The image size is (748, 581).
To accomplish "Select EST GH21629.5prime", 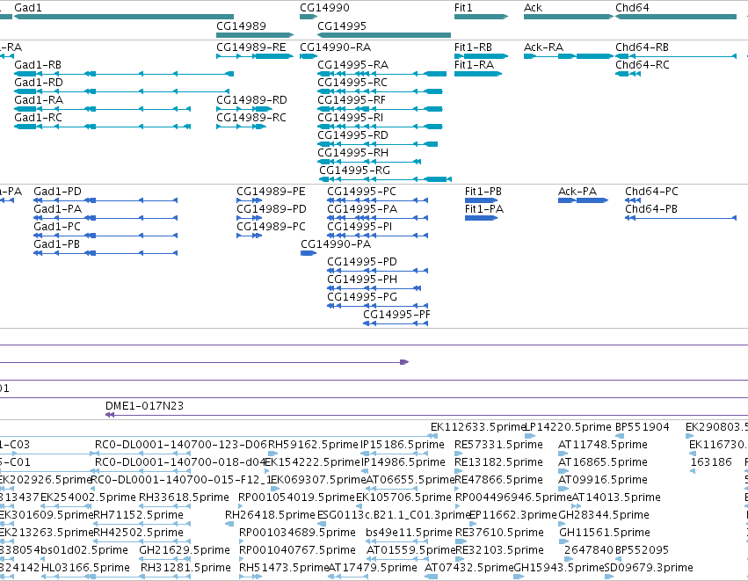I will coord(185,550).
